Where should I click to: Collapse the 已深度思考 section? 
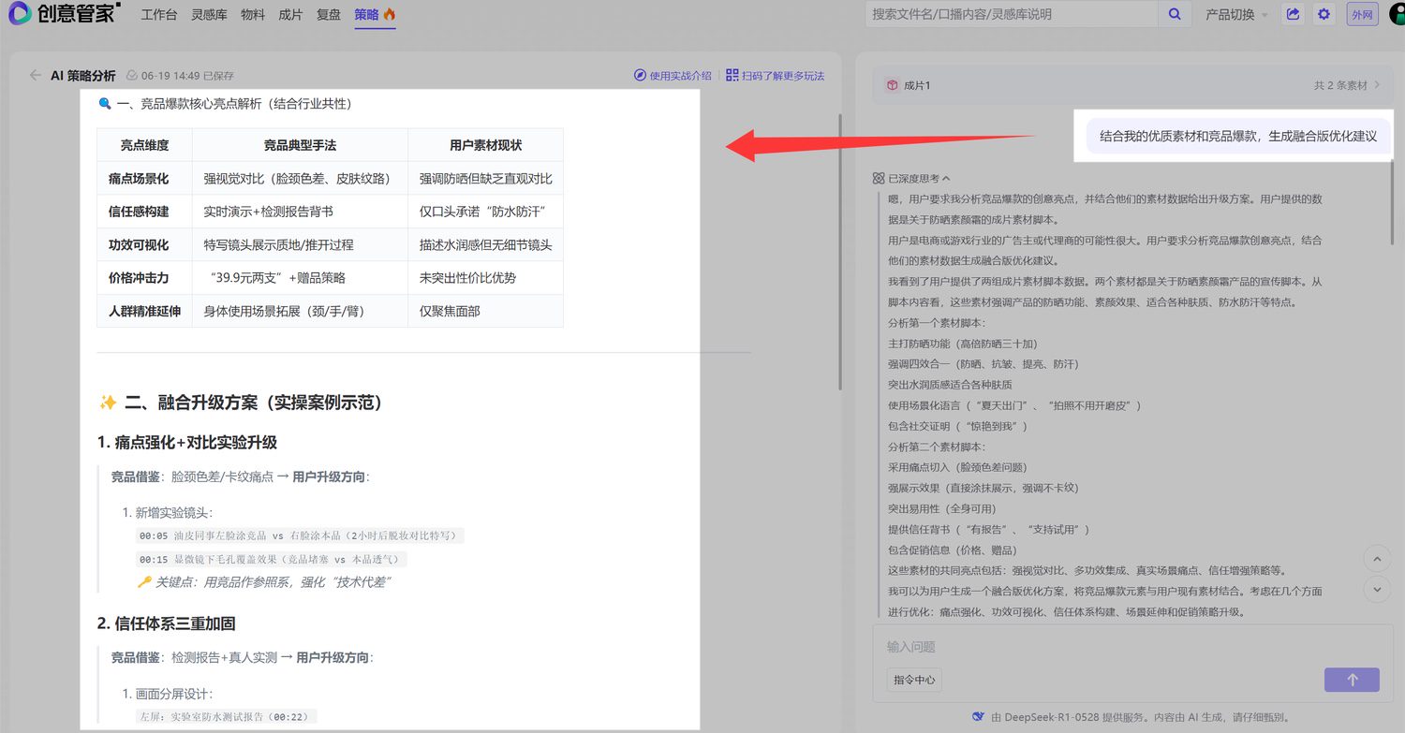911,178
